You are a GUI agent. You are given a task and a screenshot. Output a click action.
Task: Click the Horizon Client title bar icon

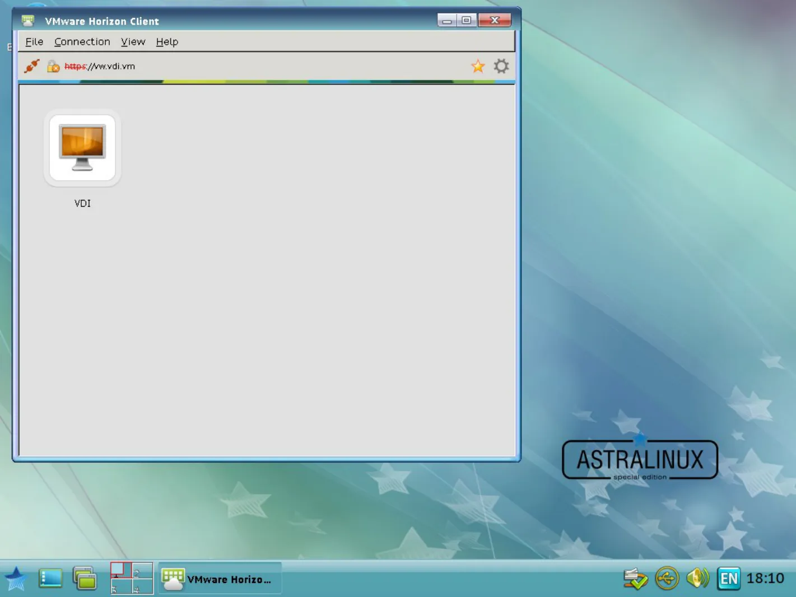28,21
